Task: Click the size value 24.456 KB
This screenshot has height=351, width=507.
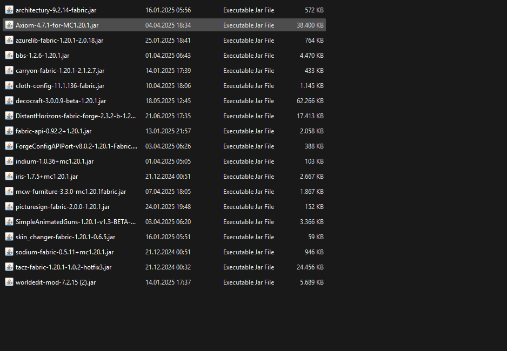Action: pyautogui.click(x=310, y=267)
